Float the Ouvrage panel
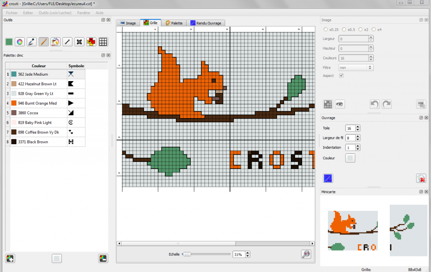This screenshot has height=272, width=431. point(421,118)
